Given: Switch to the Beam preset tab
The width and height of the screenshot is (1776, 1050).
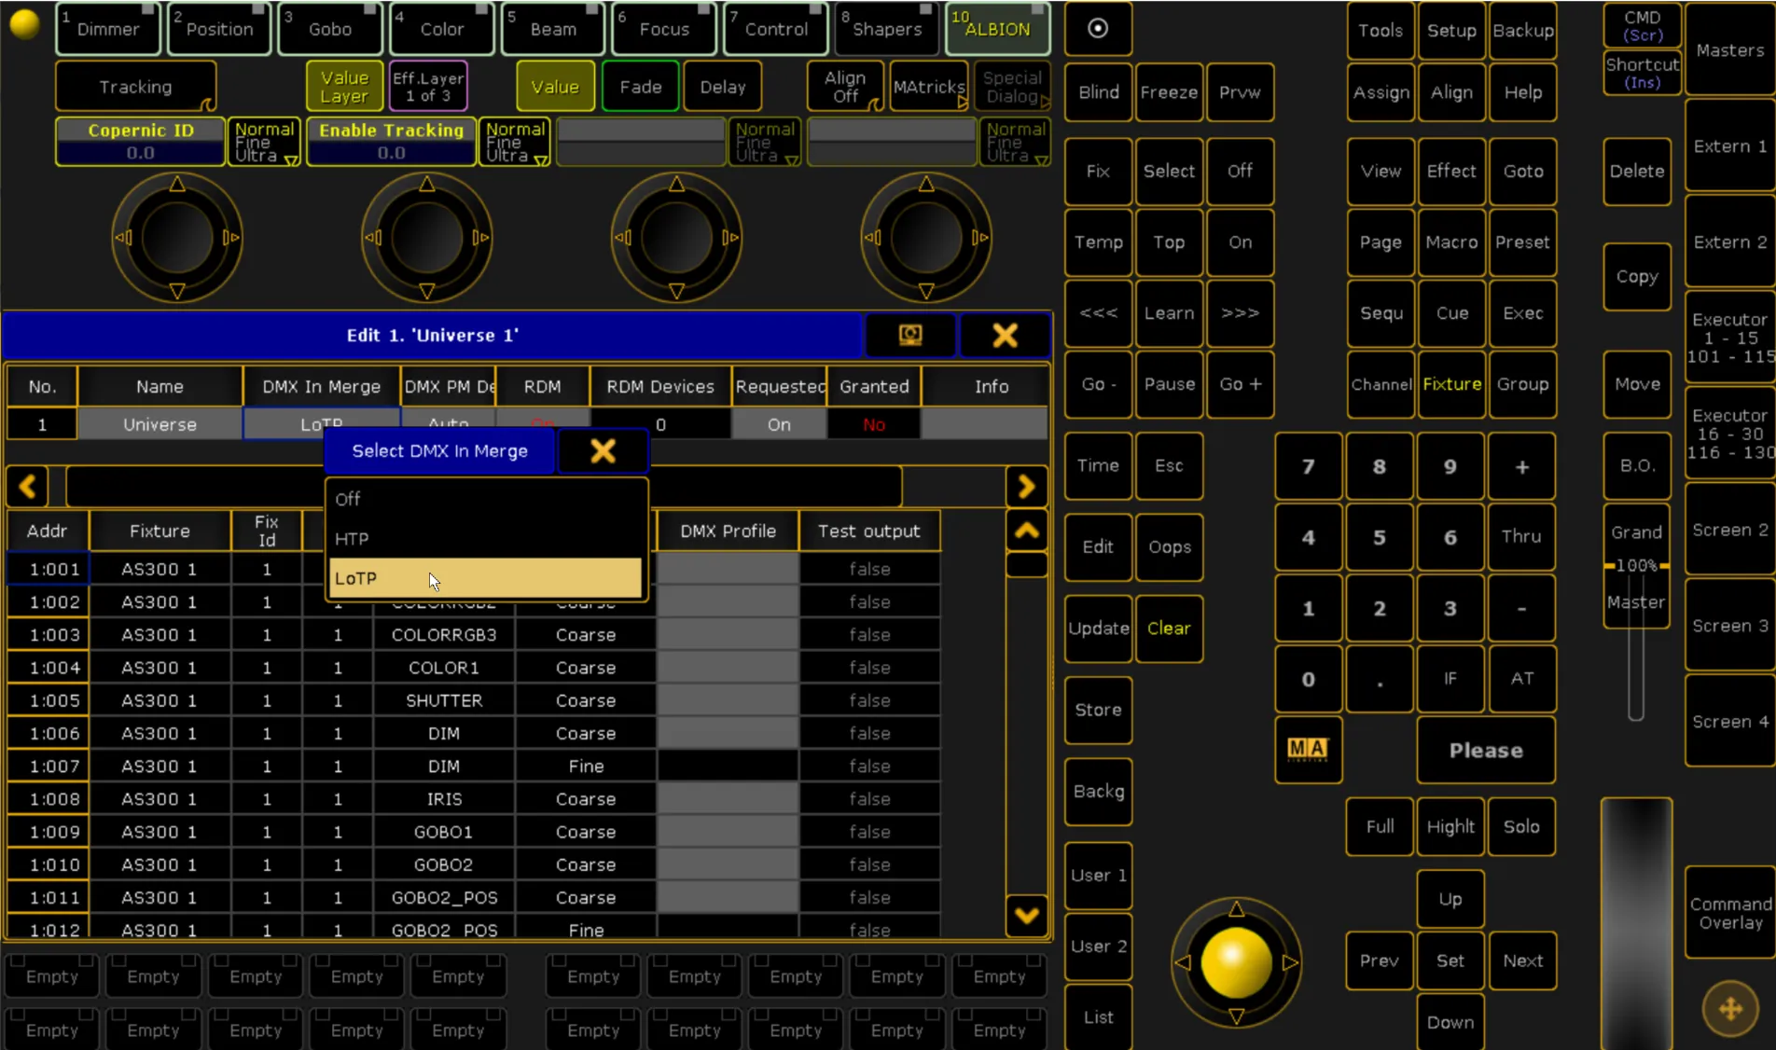Looking at the screenshot, I should point(553,29).
